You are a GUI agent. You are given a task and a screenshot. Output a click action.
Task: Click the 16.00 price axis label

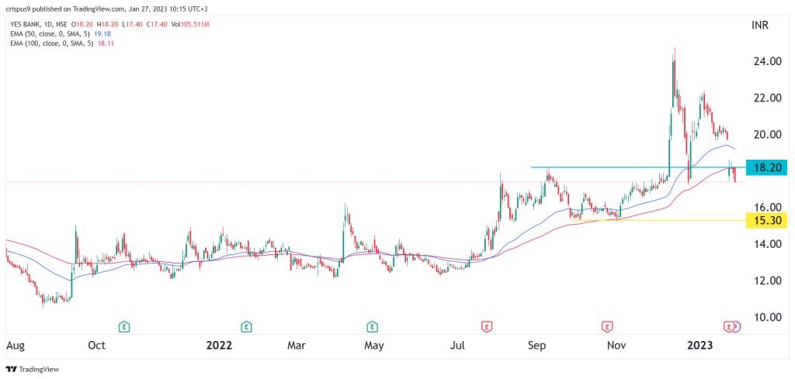(x=766, y=208)
